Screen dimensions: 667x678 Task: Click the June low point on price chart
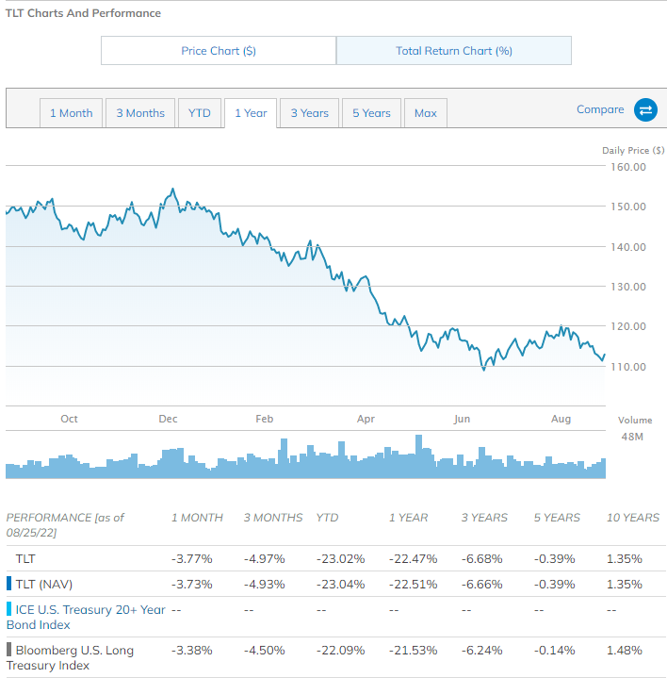pyautogui.click(x=484, y=369)
